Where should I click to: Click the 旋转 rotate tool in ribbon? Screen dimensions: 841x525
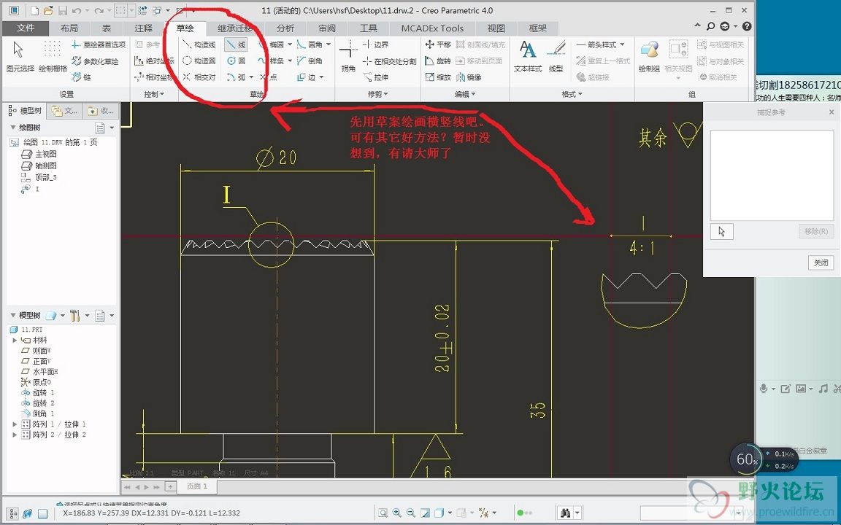click(x=438, y=61)
